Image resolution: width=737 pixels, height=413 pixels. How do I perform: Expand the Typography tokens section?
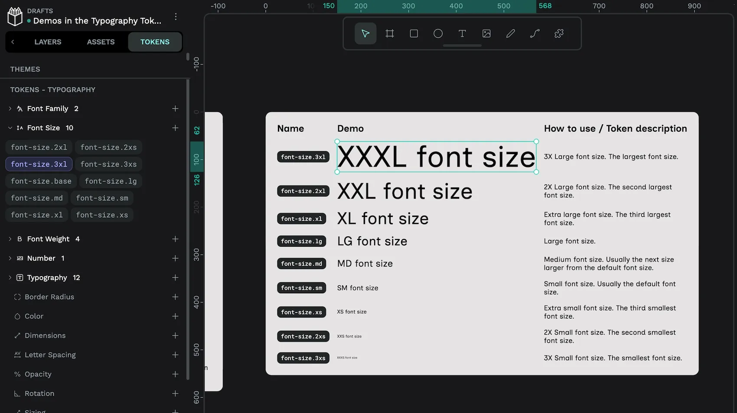point(10,277)
